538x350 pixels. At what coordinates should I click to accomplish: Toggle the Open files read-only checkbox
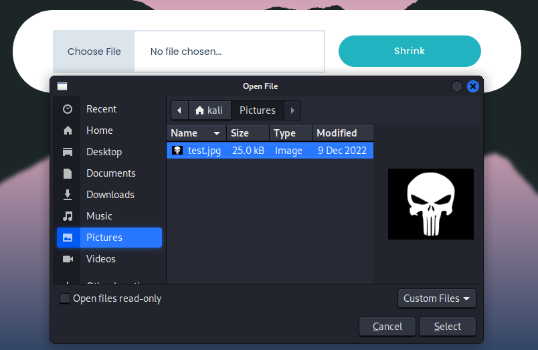[x=65, y=298]
